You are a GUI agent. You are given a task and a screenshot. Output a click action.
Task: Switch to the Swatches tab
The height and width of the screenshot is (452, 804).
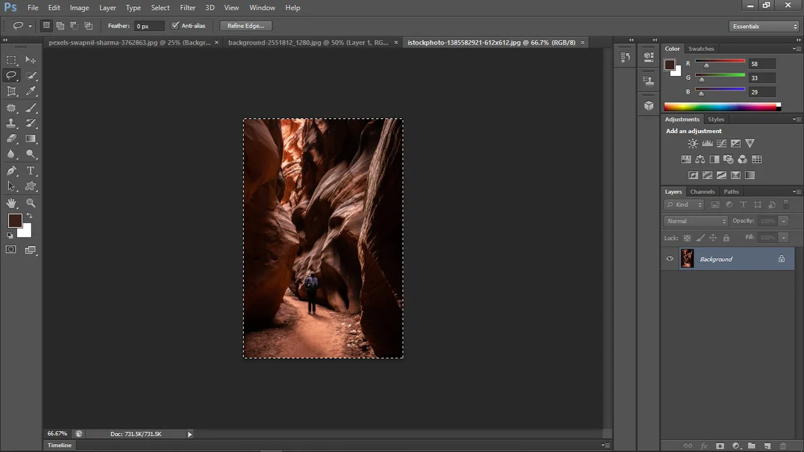[x=701, y=49]
